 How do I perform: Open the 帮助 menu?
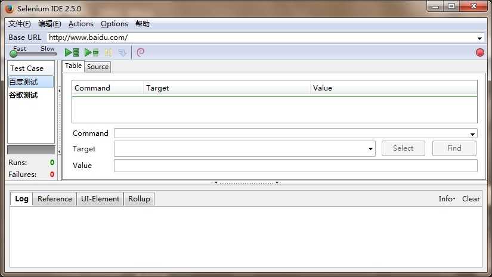click(142, 24)
